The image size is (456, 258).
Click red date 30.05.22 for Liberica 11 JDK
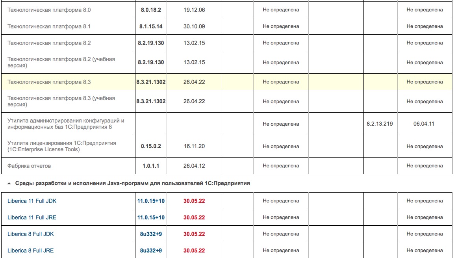(194, 201)
